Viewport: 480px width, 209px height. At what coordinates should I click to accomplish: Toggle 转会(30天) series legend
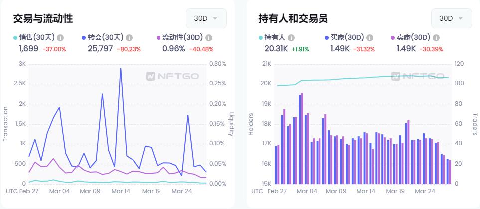click(x=103, y=38)
